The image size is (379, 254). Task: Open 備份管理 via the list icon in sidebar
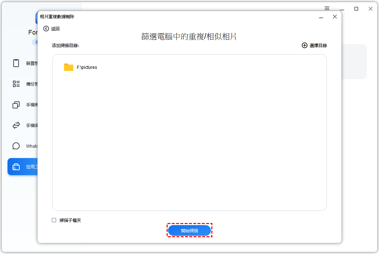pos(16,84)
